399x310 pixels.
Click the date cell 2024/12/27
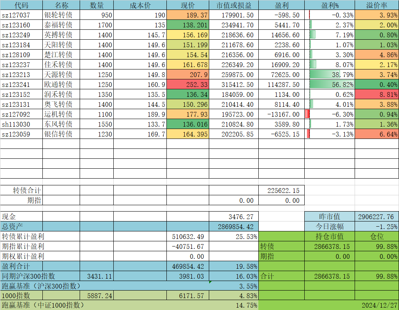[x=377, y=305]
